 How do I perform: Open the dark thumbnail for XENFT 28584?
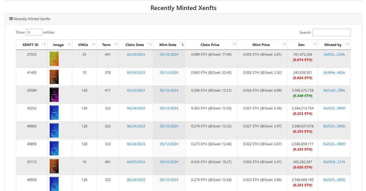[54, 95]
